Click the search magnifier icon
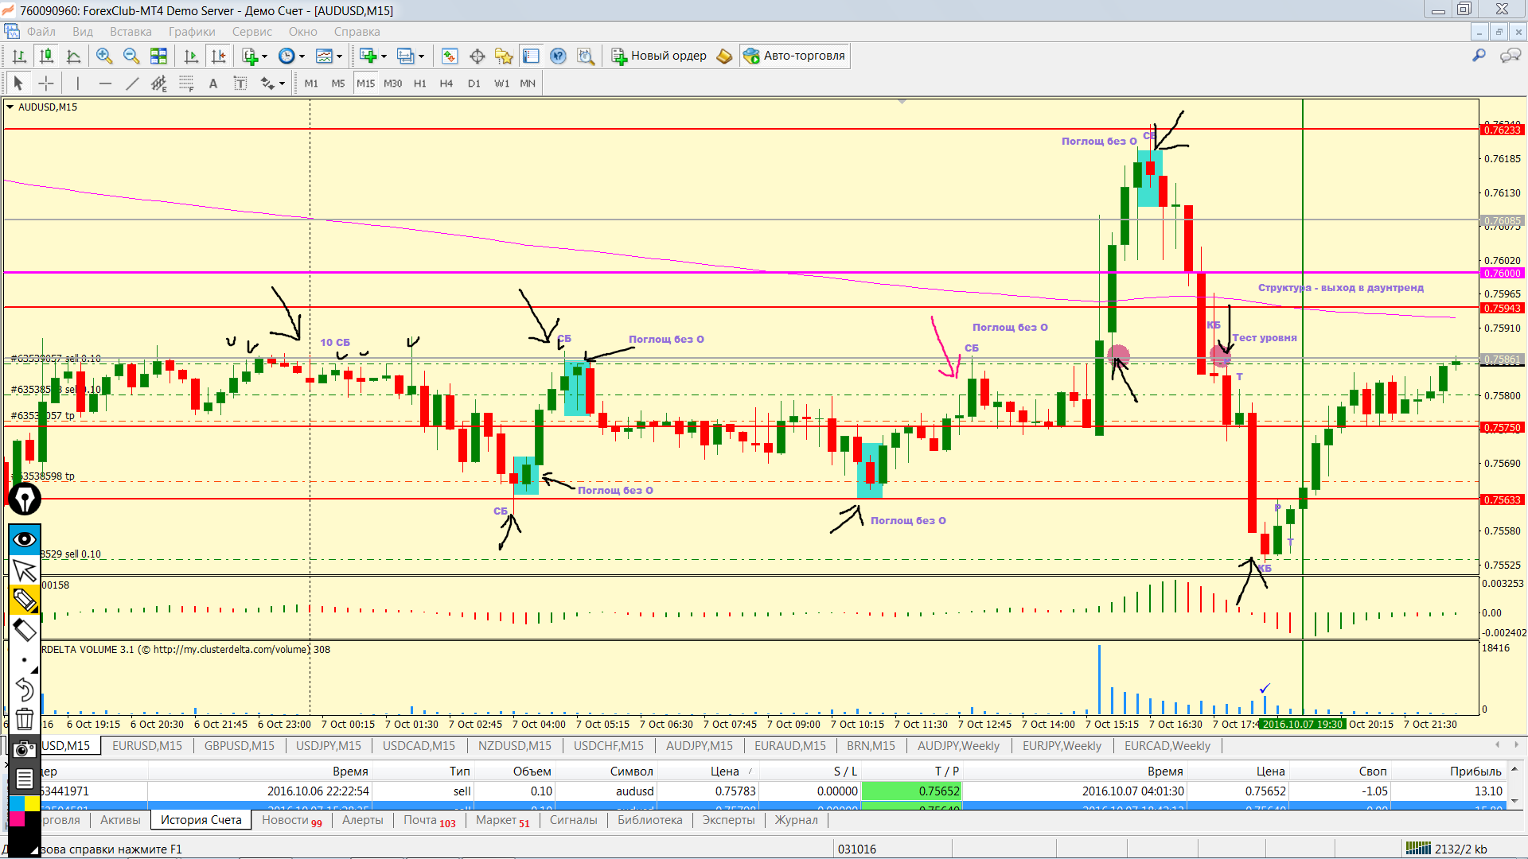 click(1479, 56)
